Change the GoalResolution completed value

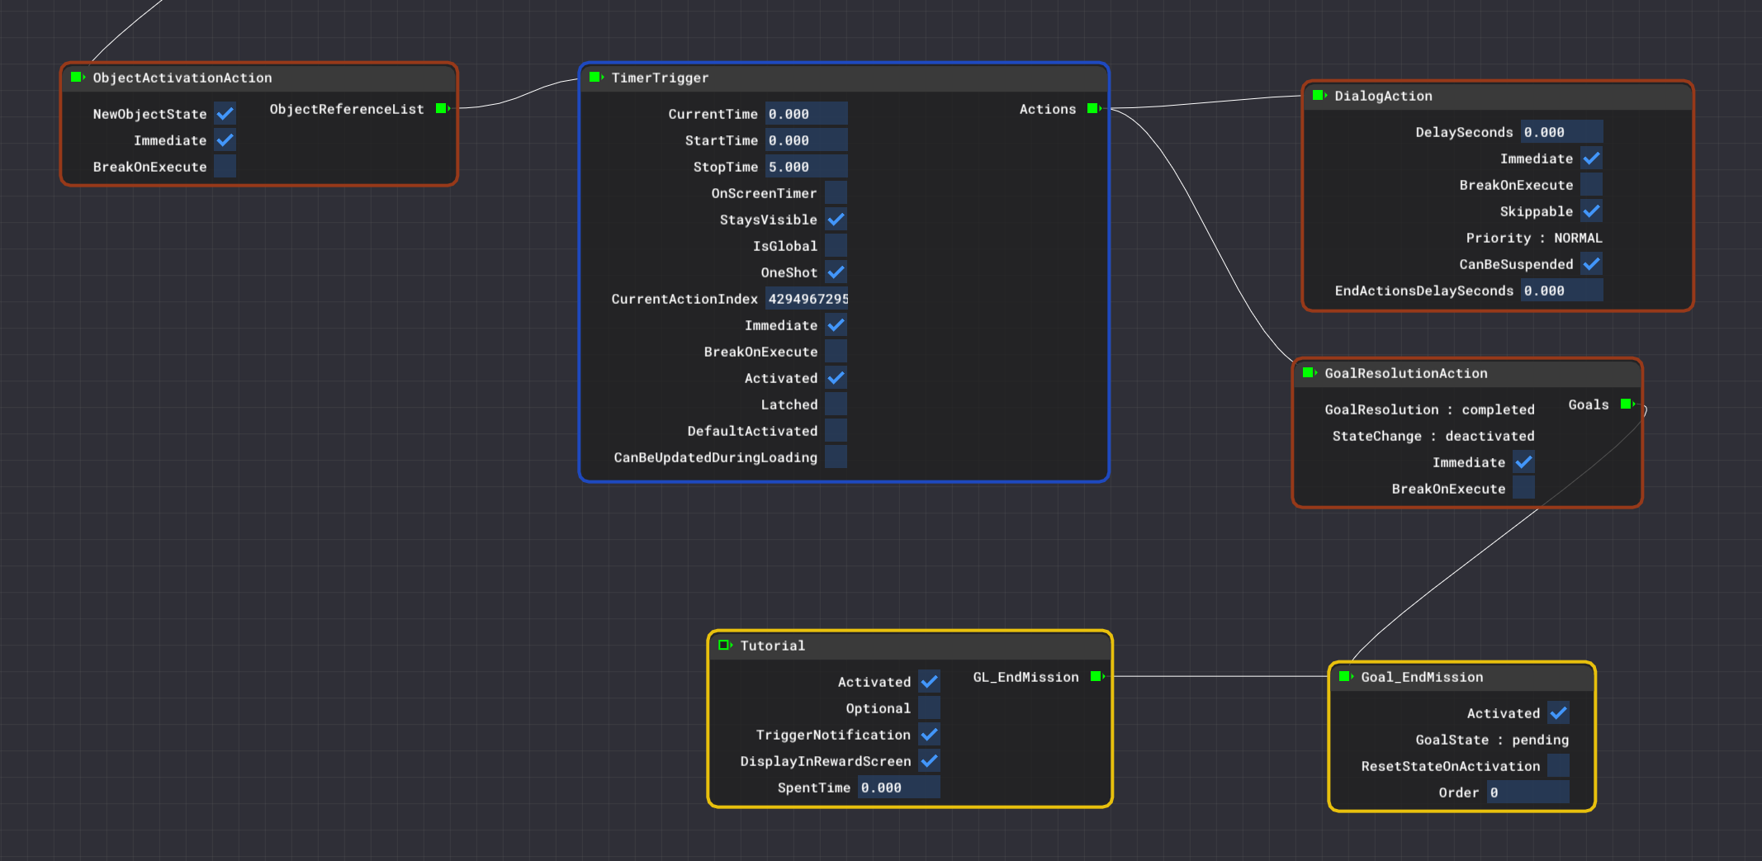[x=1498, y=409]
